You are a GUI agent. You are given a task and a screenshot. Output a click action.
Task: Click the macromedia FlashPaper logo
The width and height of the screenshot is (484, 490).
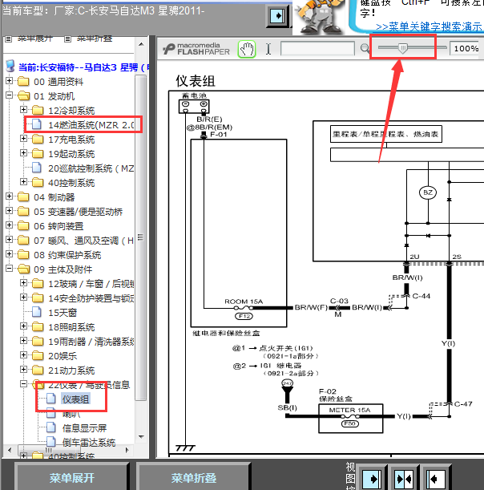196,49
